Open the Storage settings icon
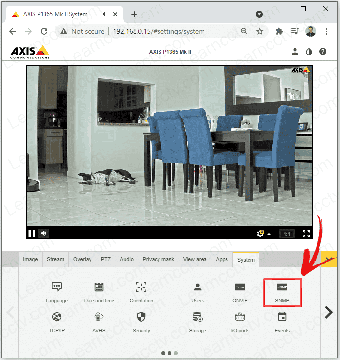 coord(198,317)
